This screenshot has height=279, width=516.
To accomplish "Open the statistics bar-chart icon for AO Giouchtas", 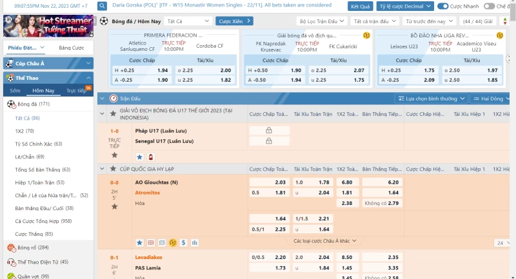I will click(195, 242).
